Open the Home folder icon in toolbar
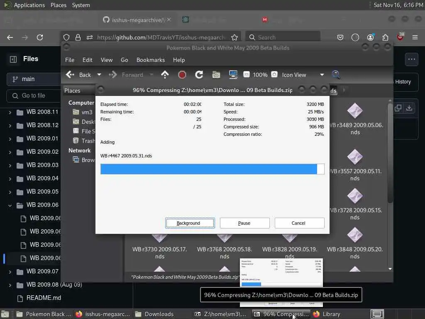This screenshot has width=425, height=319. 216,75
